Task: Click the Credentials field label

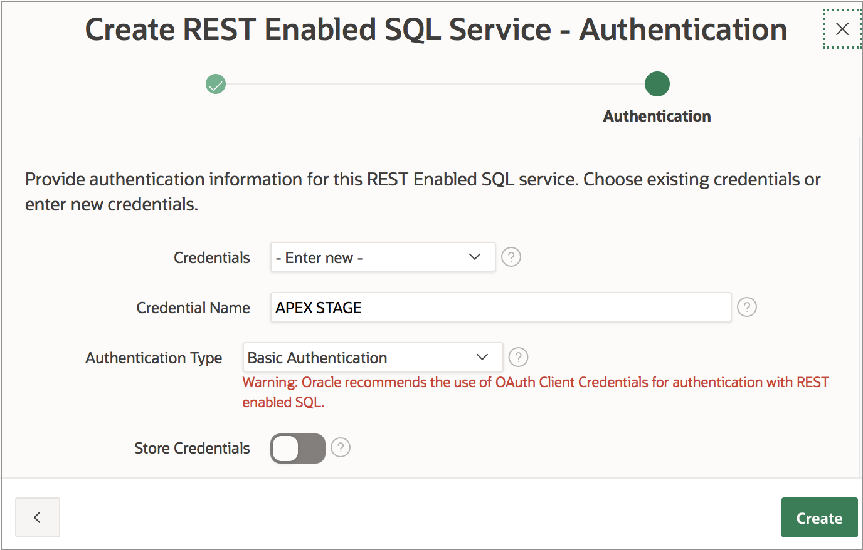Action: (211, 257)
